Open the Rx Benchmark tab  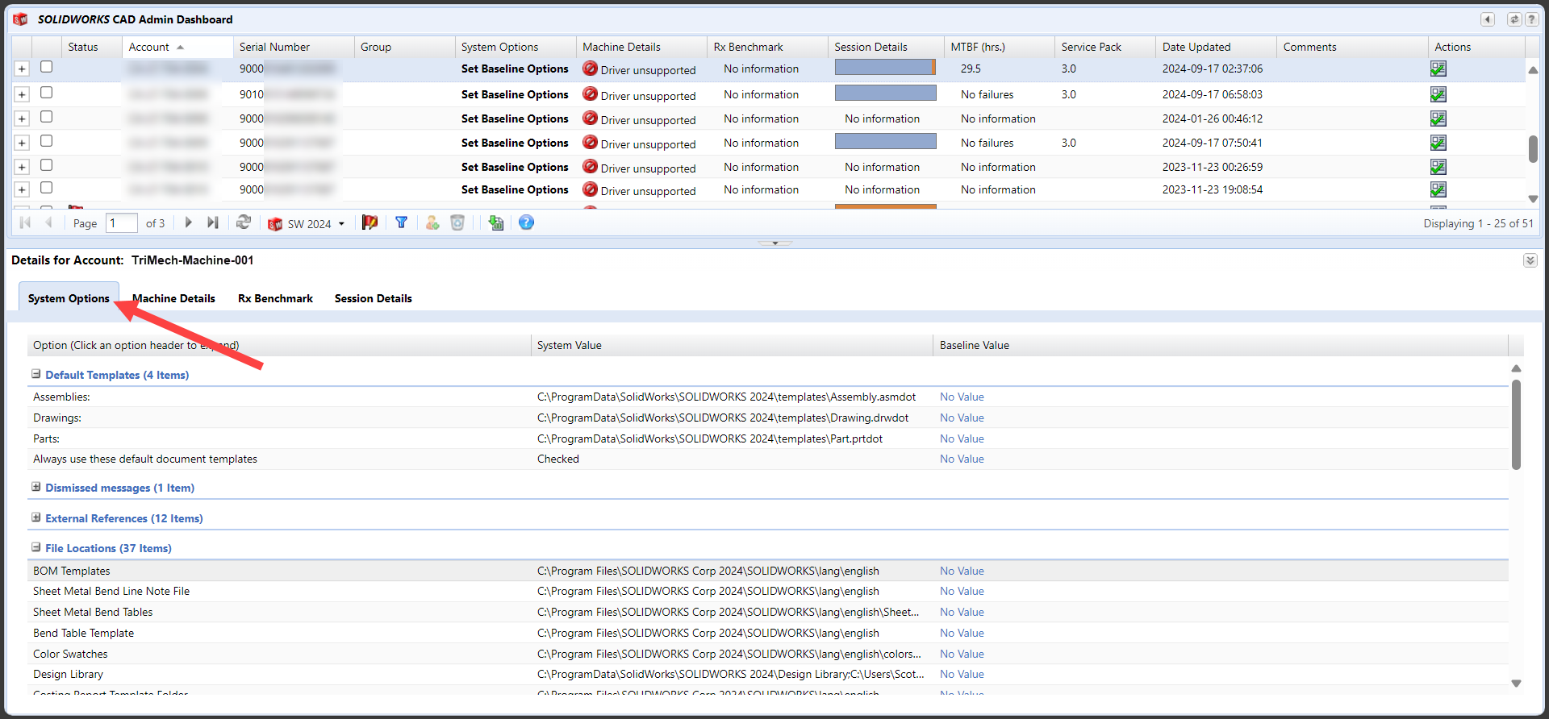pyautogui.click(x=275, y=298)
